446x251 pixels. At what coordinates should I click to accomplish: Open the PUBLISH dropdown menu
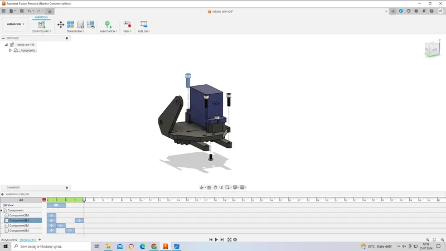pos(144,31)
